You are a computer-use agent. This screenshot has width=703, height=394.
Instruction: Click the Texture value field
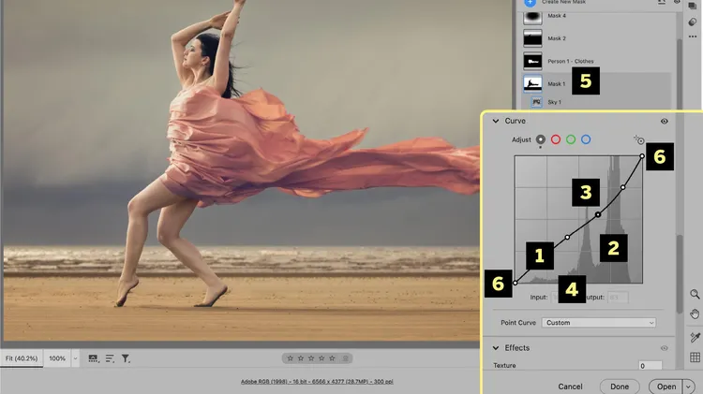click(651, 366)
